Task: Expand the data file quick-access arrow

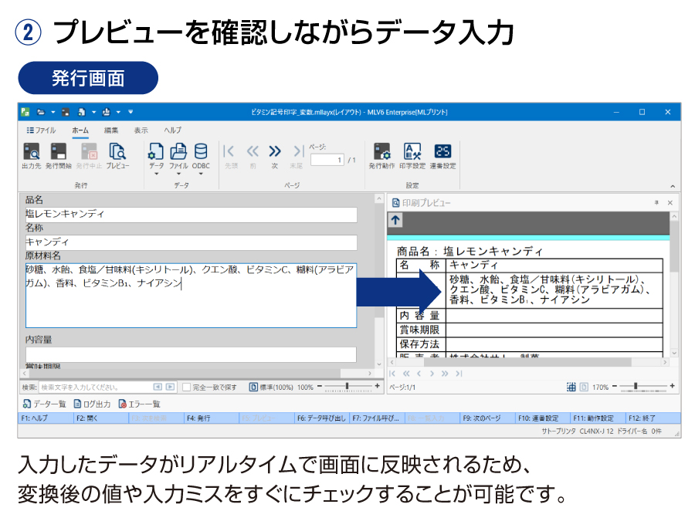Action: coord(93,112)
